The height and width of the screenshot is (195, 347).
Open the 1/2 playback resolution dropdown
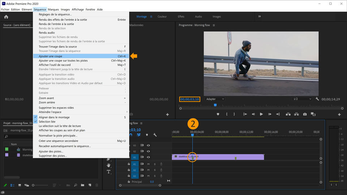(x=302, y=99)
